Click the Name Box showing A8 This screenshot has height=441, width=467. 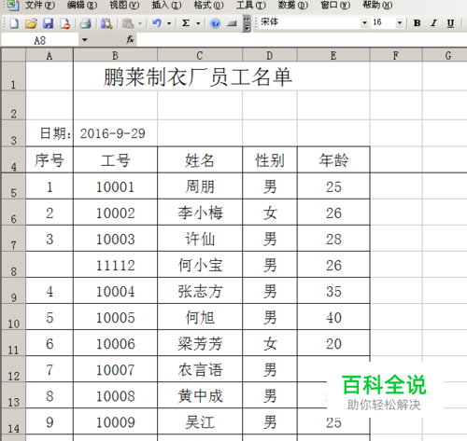pos(39,40)
